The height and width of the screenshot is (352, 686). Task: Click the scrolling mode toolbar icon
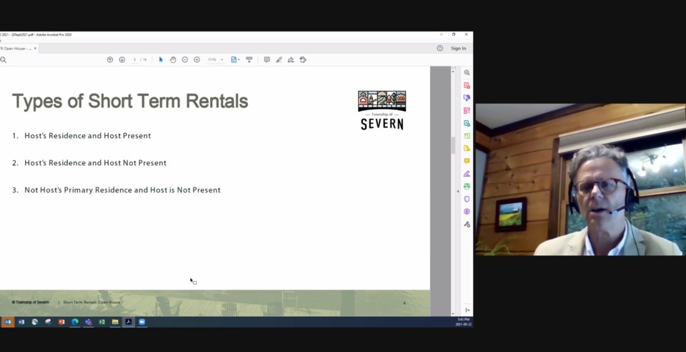pos(249,59)
